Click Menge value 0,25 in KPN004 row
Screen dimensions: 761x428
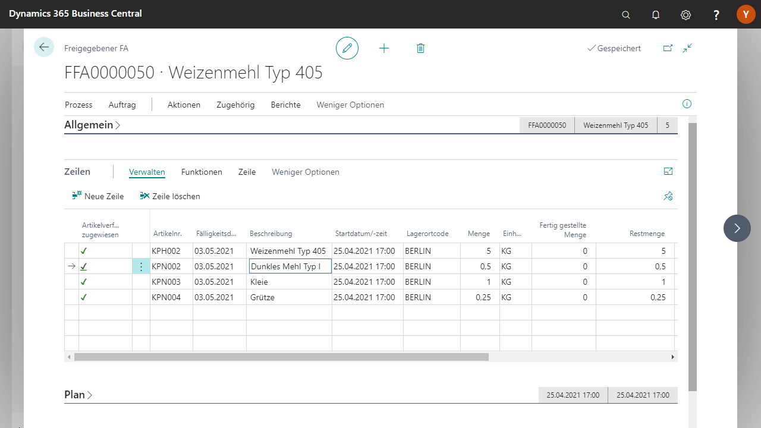[479, 297]
